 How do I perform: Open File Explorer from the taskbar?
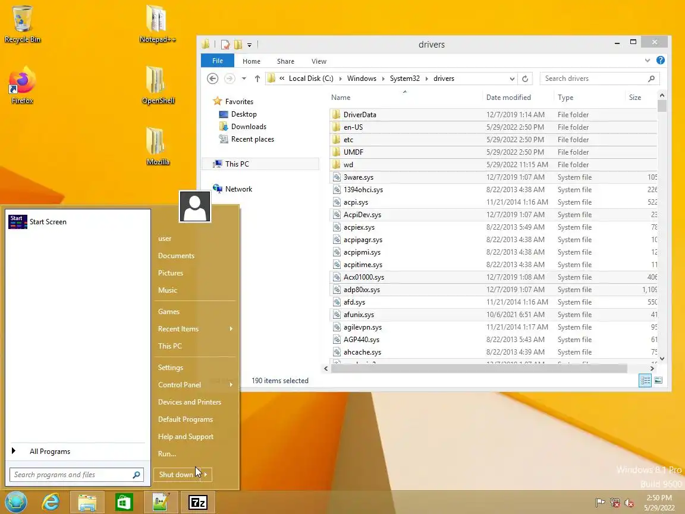[87, 503]
